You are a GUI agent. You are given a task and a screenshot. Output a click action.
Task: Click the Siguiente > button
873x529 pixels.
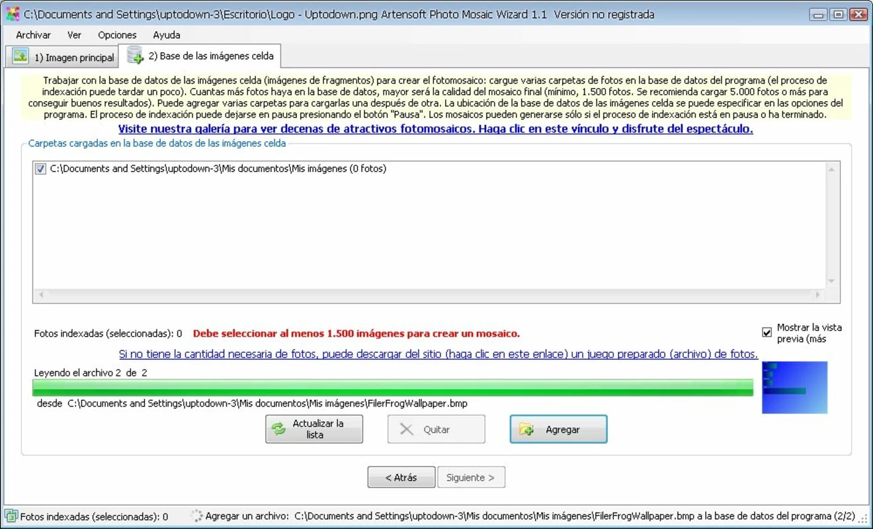pos(471,477)
